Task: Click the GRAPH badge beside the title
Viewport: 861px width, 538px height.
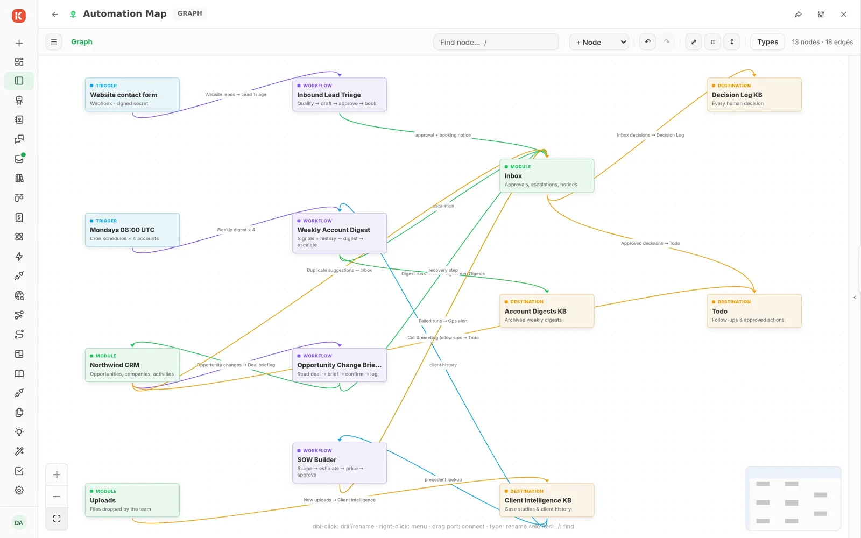Action: [x=190, y=13]
